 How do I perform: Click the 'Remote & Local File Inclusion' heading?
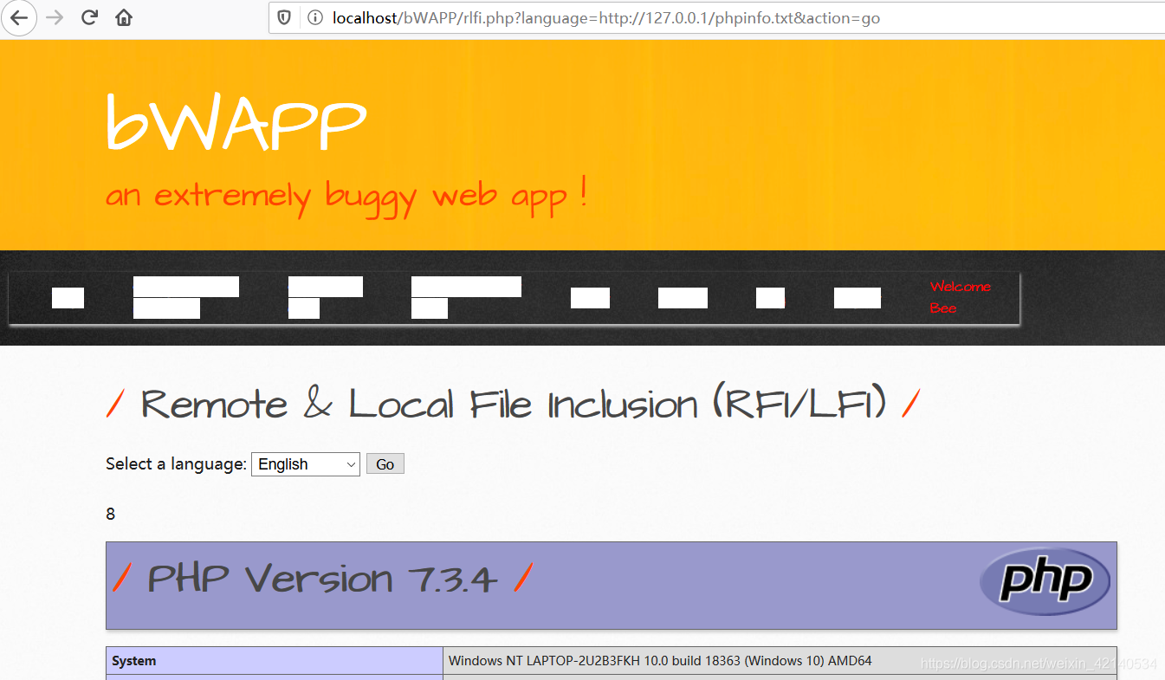(514, 405)
